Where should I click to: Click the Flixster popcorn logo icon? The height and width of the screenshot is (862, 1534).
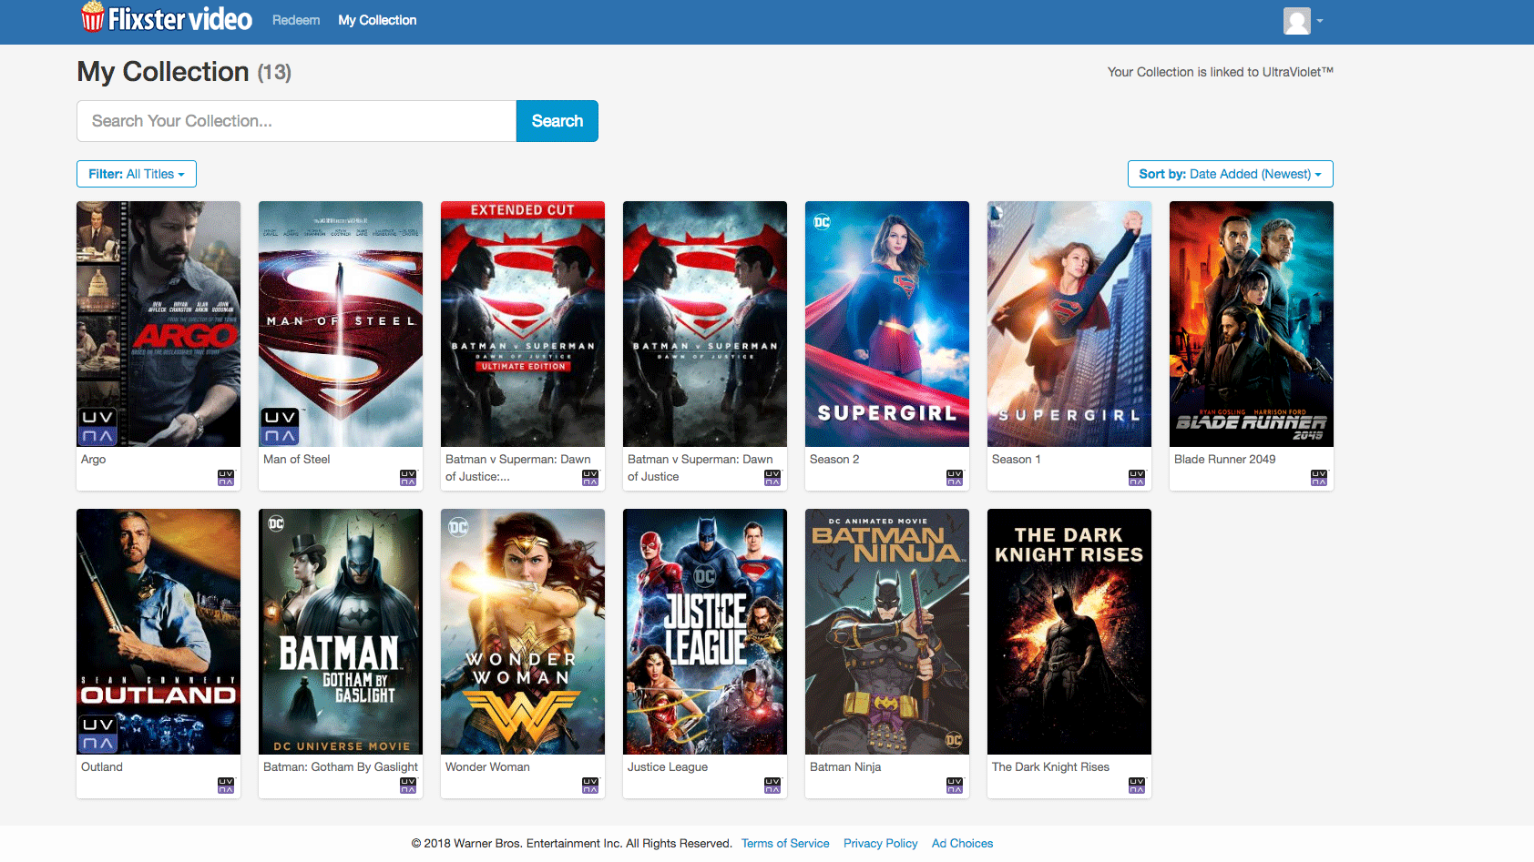94,17
